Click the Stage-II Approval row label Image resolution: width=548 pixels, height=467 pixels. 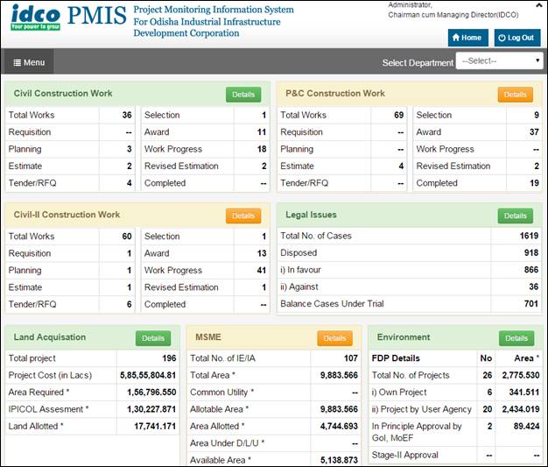click(404, 455)
